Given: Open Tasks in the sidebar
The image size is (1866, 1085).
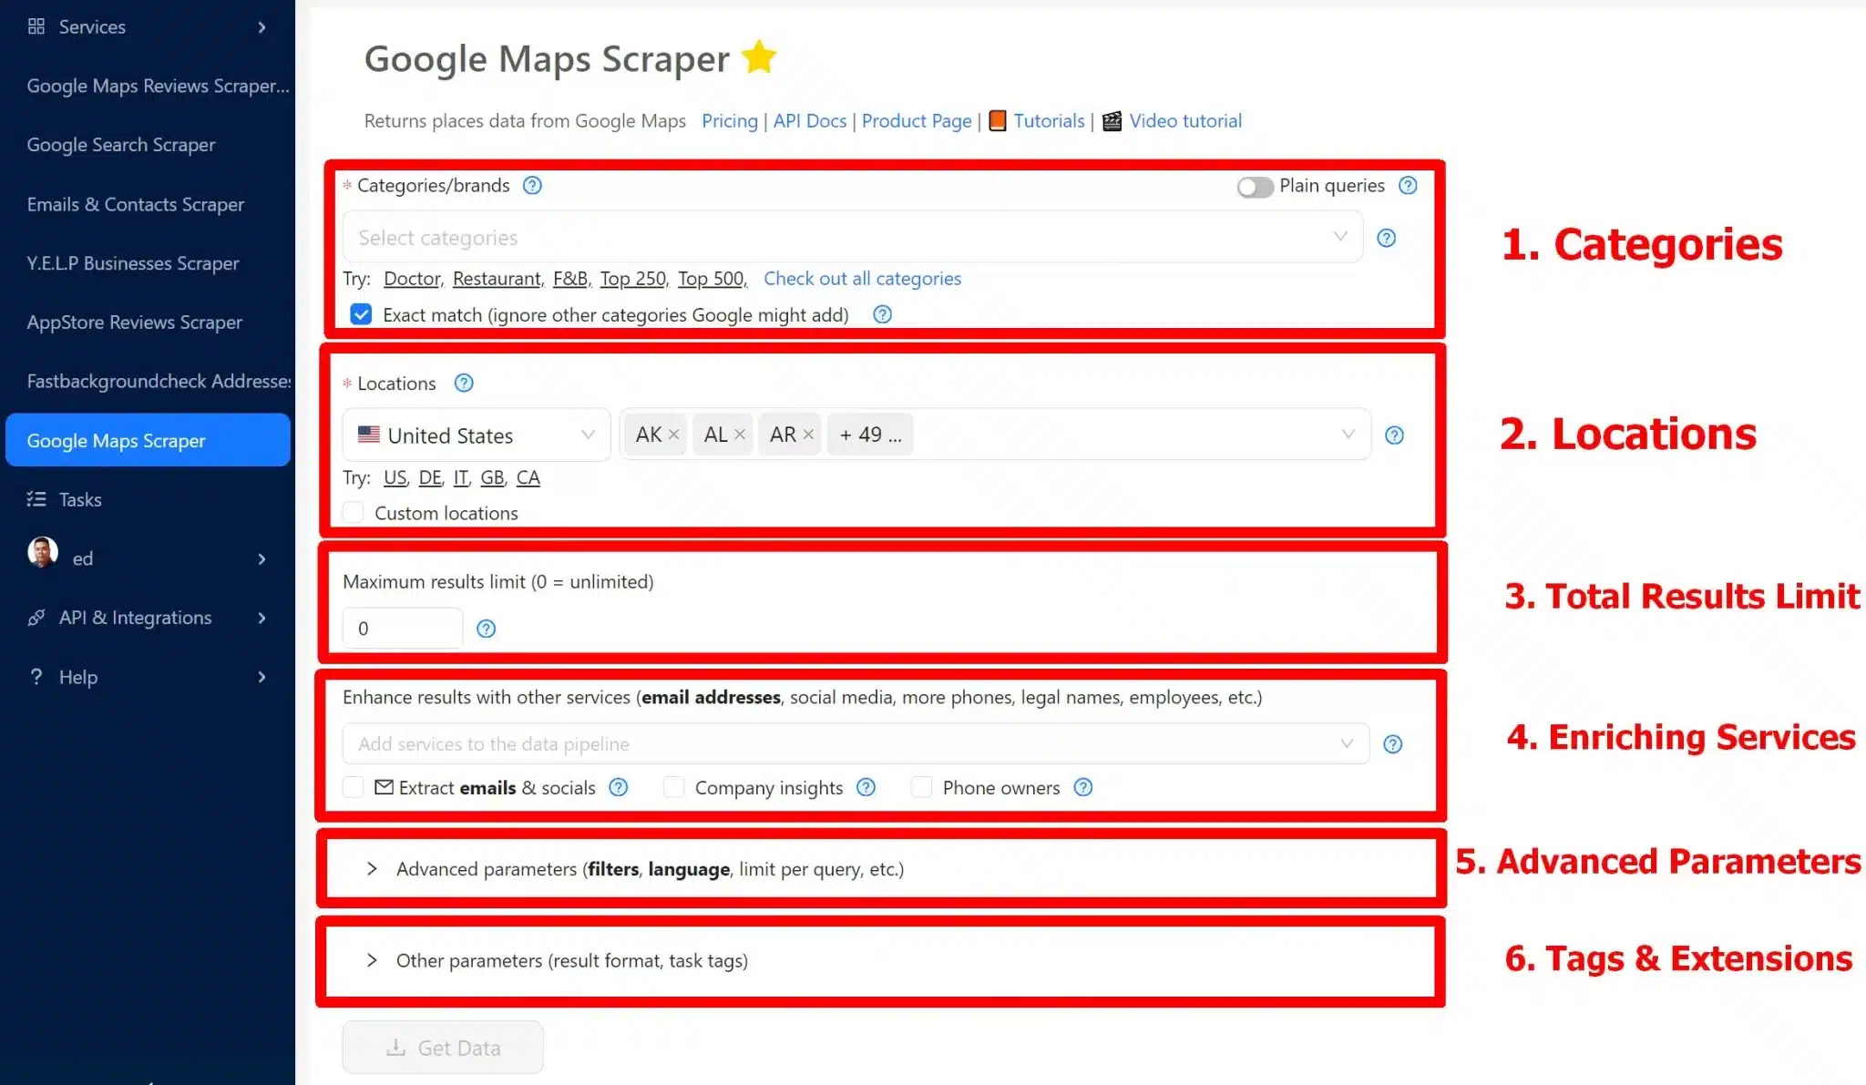Looking at the screenshot, I should point(80,499).
